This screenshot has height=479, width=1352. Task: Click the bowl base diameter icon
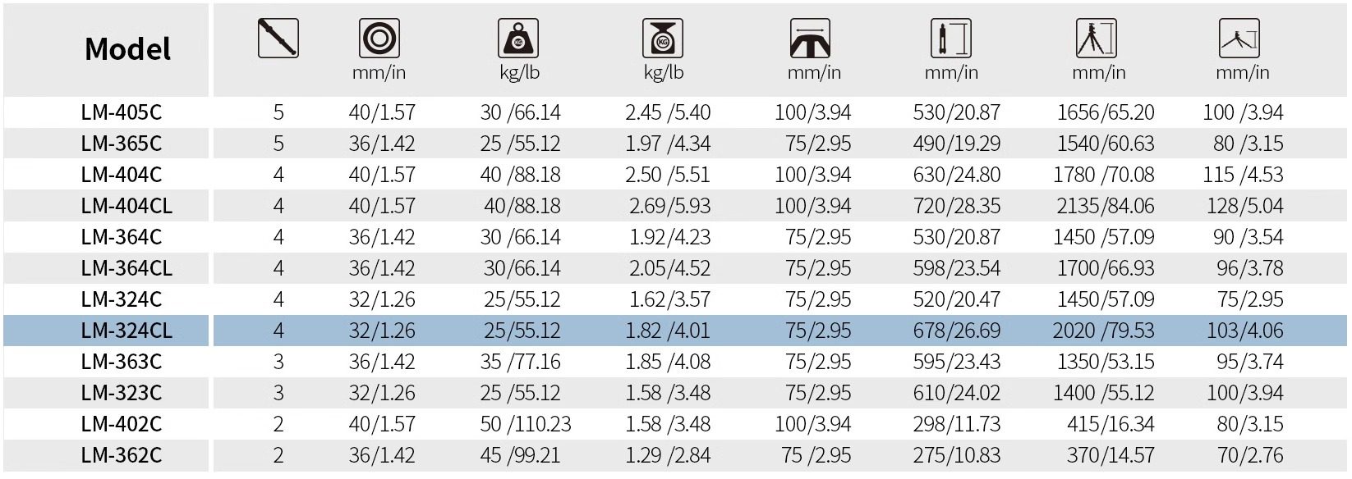pyautogui.click(x=810, y=39)
